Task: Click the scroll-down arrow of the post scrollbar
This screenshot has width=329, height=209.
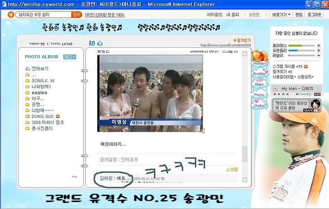Action: (244, 179)
